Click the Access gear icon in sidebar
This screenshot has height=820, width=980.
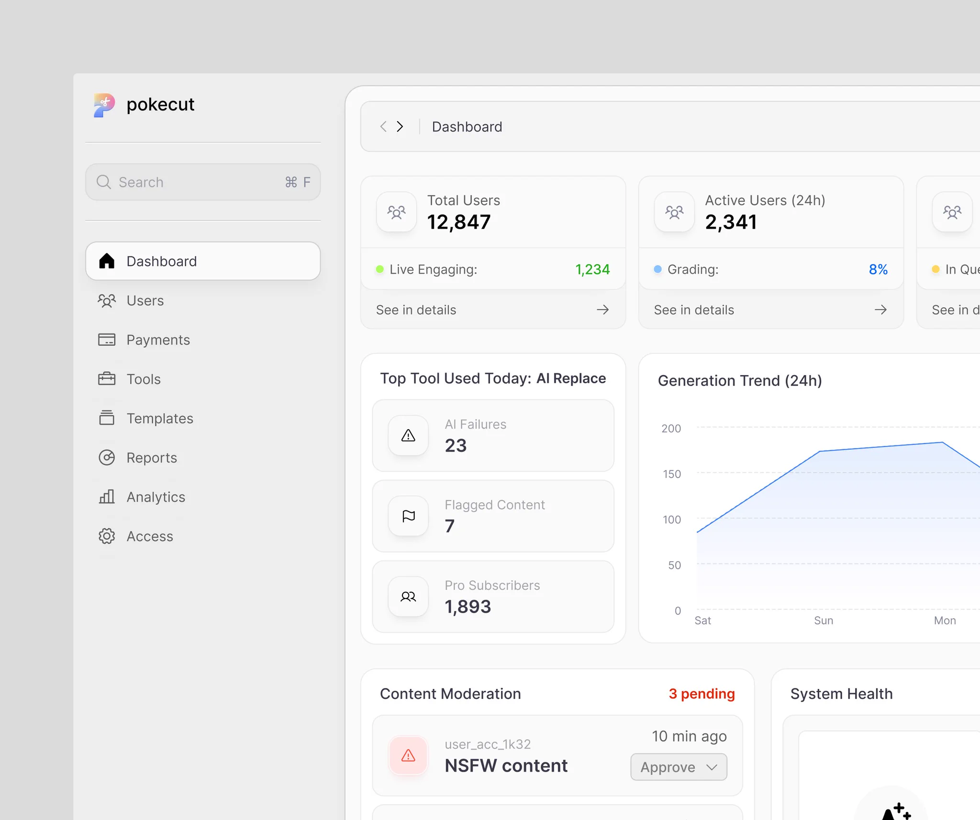pyautogui.click(x=107, y=536)
